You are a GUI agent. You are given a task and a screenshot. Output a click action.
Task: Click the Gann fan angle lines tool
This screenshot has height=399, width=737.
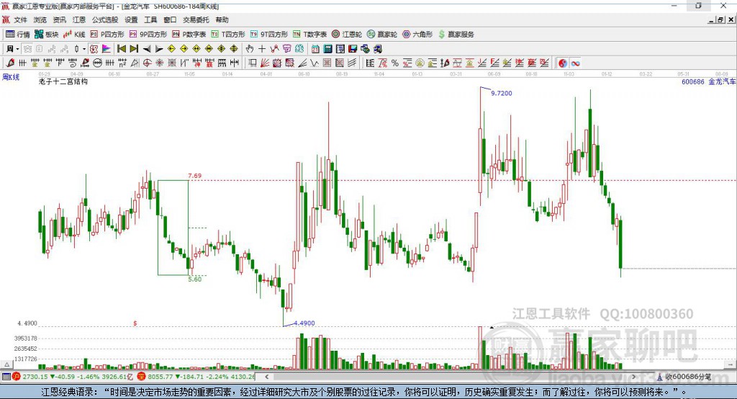265,63
